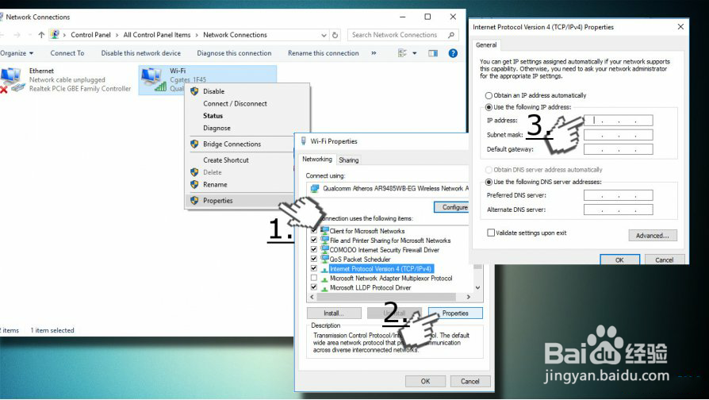This screenshot has width=709, height=400.
Task: Click the Up directory arrow in Network Connections
Action: click(41, 35)
